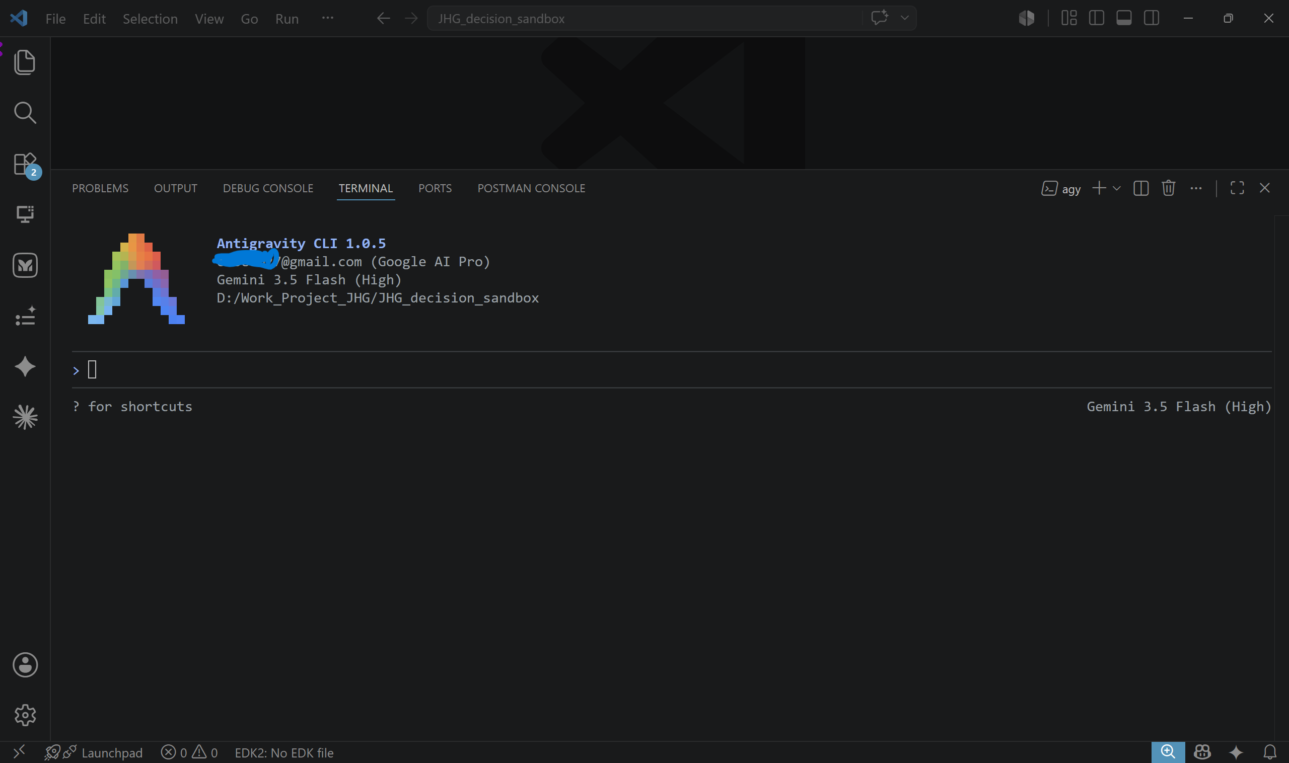Close the terminal panel
1289x763 pixels.
point(1264,188)
